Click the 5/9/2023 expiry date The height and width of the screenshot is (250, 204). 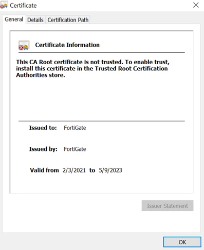point(110,170)
